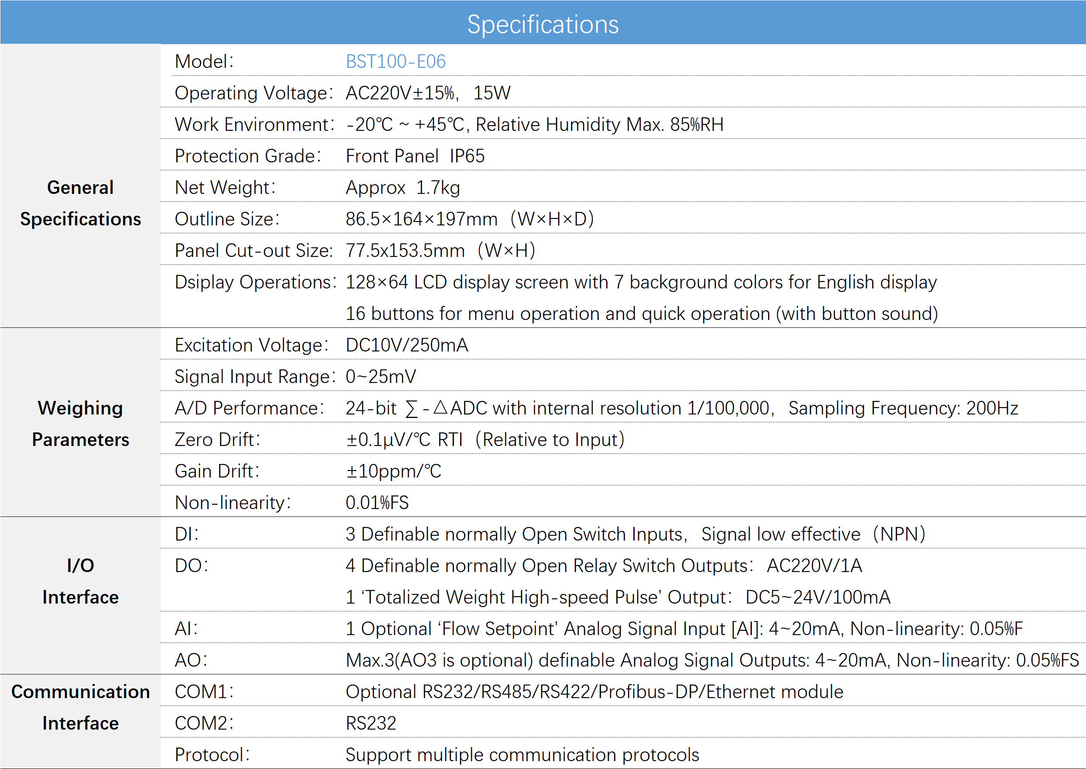
Task: Click the Gain Drift ±10ppm/℃ value
Action: tap(394, 471)
